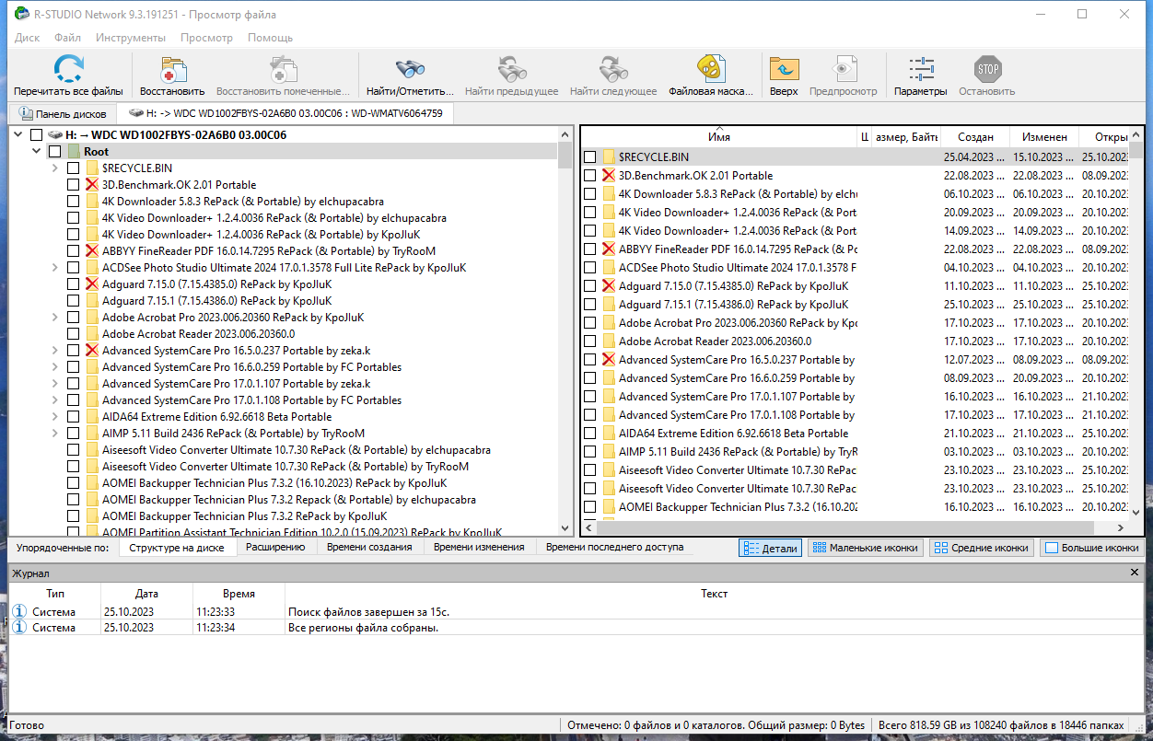The height and width of the screenshot is (741, 1153).
Task: Click the red-crossed icon of 3D.Benchmark.OK in tree
Action: coord(92,185)
